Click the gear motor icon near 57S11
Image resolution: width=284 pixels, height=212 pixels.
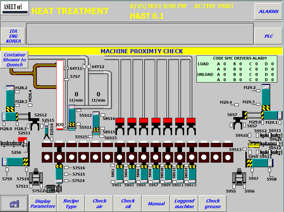36,177
